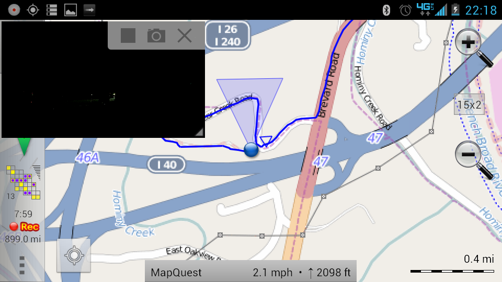
Task: Tap the zoom out magnifier button
Action: click(474, 159)
